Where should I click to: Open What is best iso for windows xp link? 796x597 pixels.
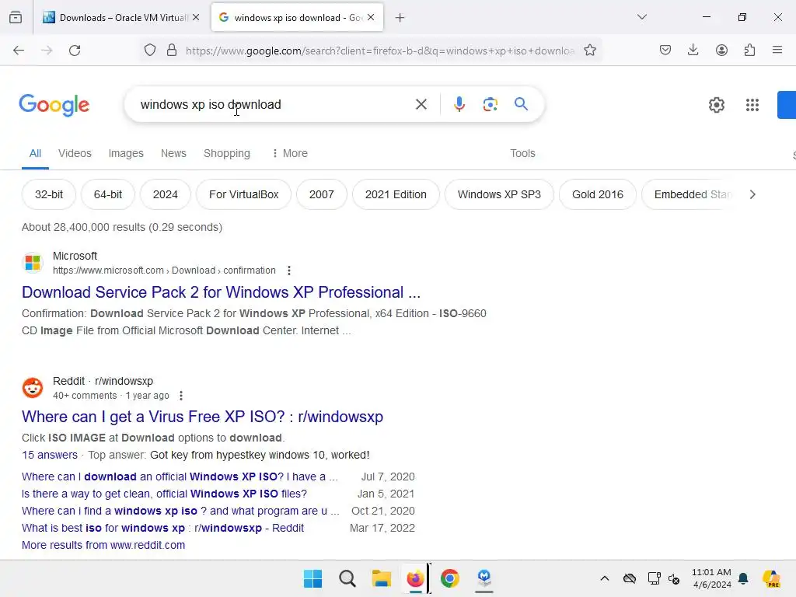click(x=162, y=528)
